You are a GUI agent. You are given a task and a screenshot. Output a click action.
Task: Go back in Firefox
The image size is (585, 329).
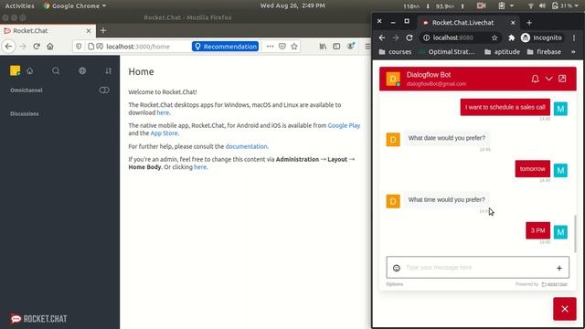[x=8, y=47]
